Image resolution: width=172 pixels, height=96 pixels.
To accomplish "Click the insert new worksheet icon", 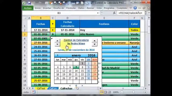I will pos(77,88).
